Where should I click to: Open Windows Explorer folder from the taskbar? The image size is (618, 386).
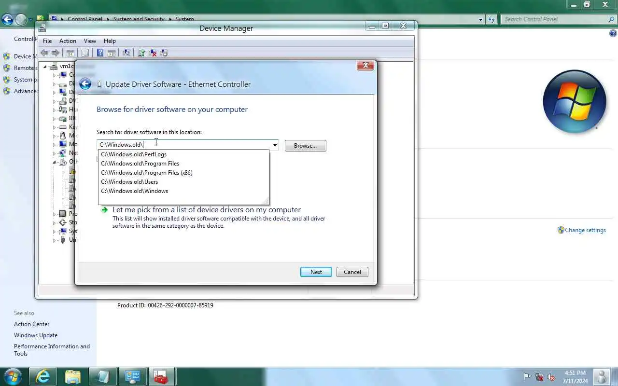(x=73, y=376)
